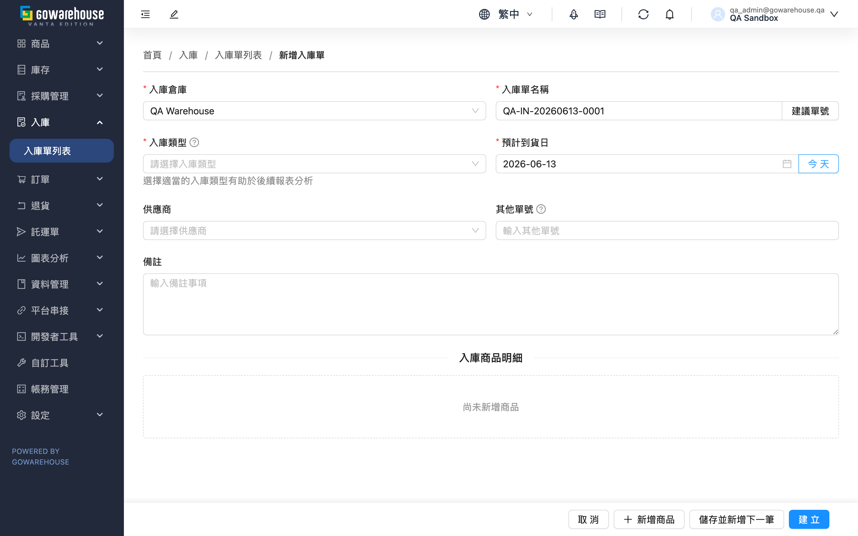
Task: Click the 庫存 inventory icon in sidebar
Action: 21,70
